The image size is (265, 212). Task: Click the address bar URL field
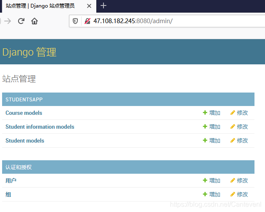[x=167, y=21]
